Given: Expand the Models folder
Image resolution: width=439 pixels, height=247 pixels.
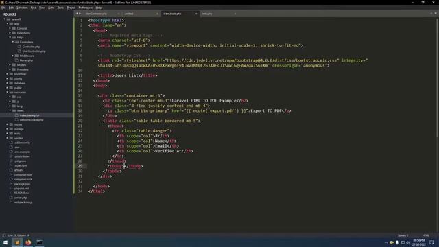Looking at the screenshot, I should coord(10,64).
